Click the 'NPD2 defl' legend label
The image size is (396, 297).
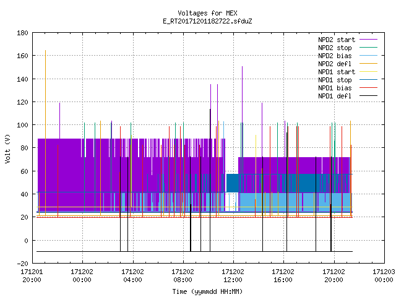click(335, 64)
